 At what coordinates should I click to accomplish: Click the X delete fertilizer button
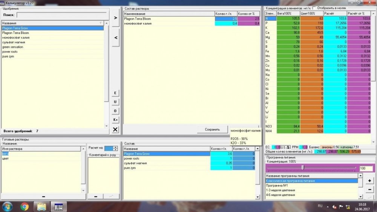point(115,130)
